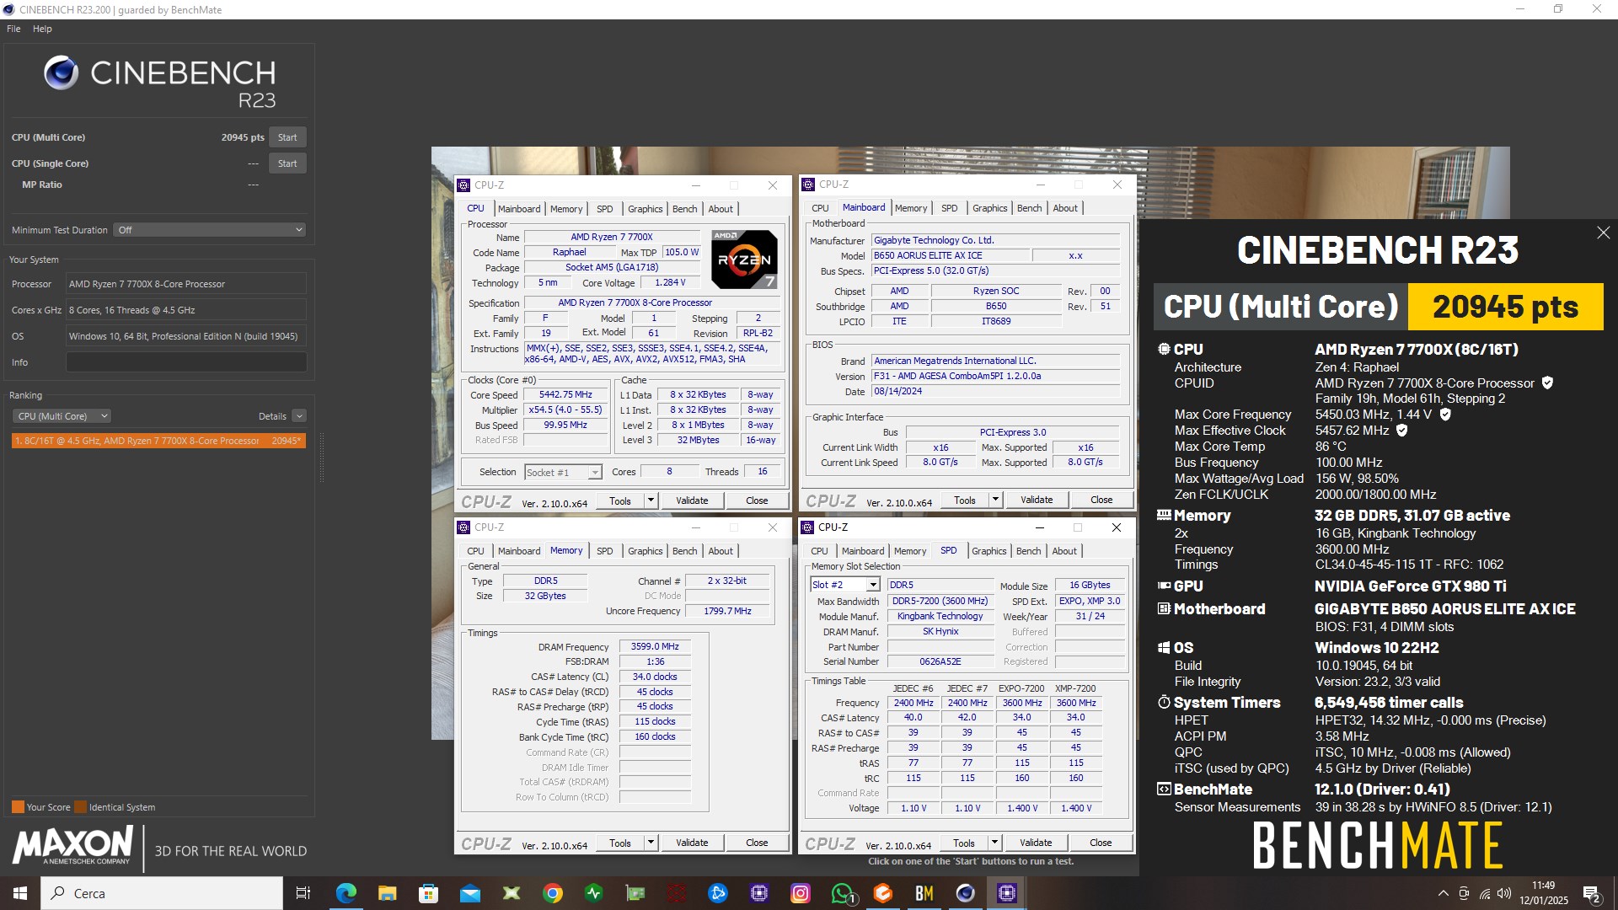Image resolution: width=1618 pixels, height=910 pixels.
Task: Open the Windows Start menu
Action: (x=20, y=893)
